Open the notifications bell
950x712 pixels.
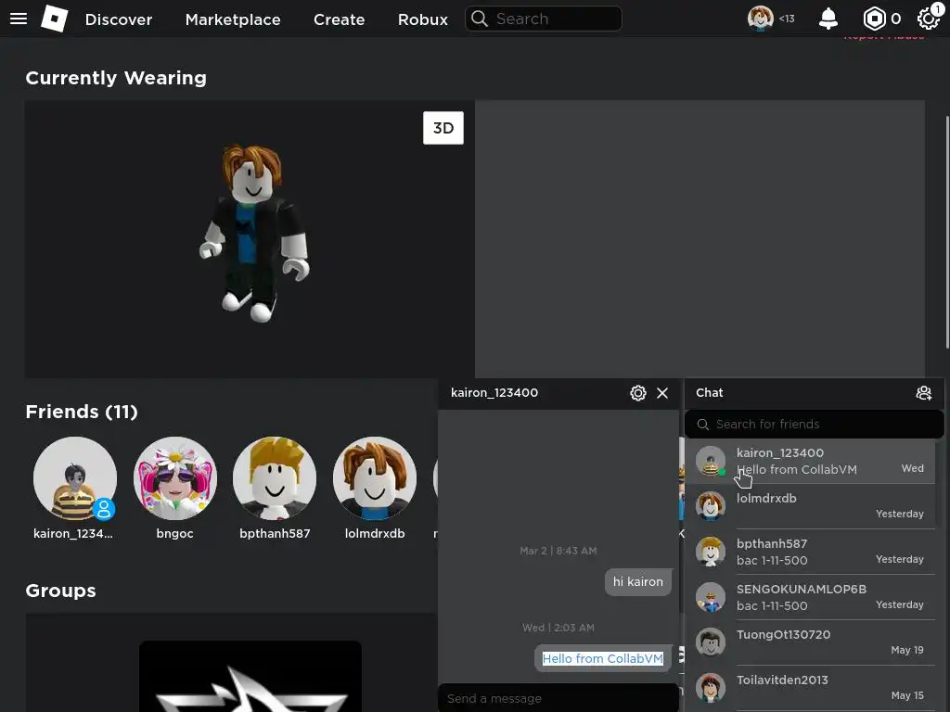tap(828, 19)
